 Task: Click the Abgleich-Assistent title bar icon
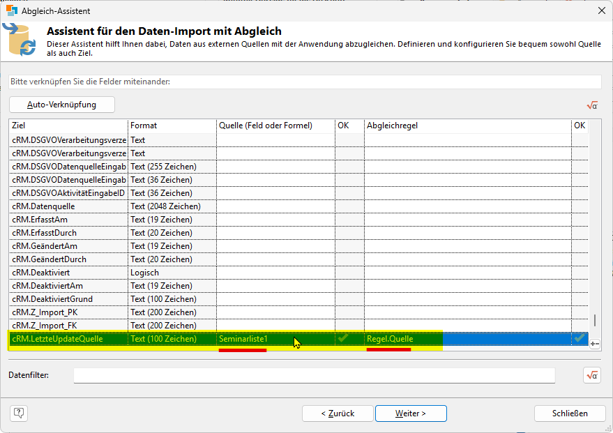(x=12, y=10)
